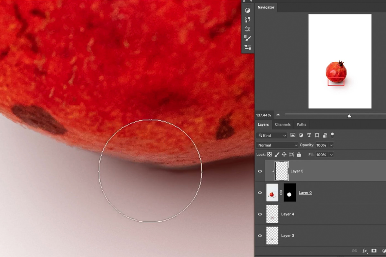The width and height of the screenshot is (386, 257).
Task: Click the Add layer mask icon
Action: [374, 250]
